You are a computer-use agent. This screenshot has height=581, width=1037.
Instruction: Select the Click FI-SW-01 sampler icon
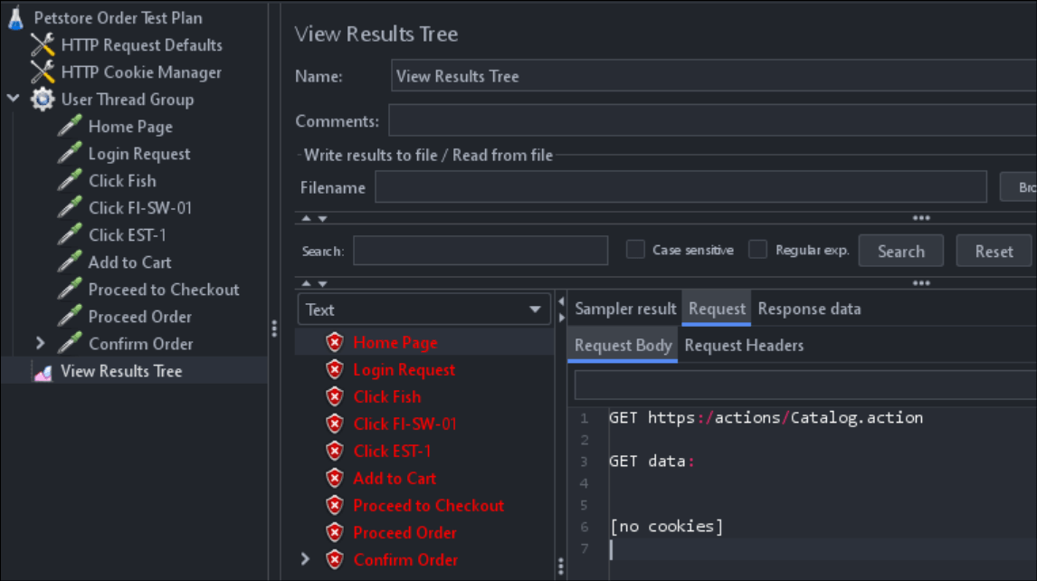[x=69, y=207]
